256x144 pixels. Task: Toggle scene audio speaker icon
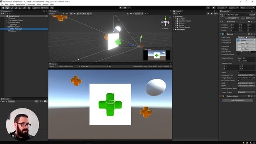(74, 14)
